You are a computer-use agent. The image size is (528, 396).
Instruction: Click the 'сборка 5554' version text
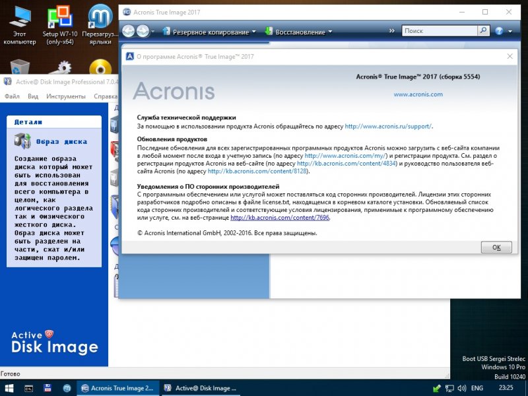click(459, 77)
